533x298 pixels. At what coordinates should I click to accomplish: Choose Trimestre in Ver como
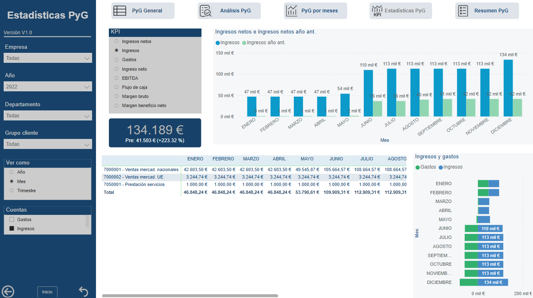click(x=12, y=191)
